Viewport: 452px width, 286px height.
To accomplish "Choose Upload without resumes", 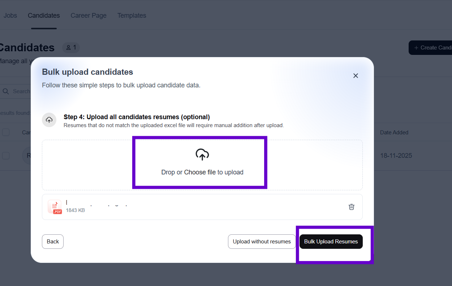I will pyautogui.click(x=262, y=242).
